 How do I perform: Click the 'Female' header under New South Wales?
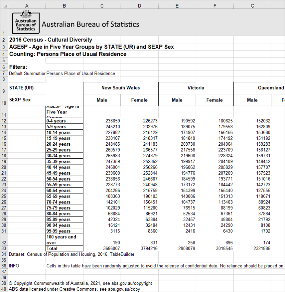[x=139, y=100]
